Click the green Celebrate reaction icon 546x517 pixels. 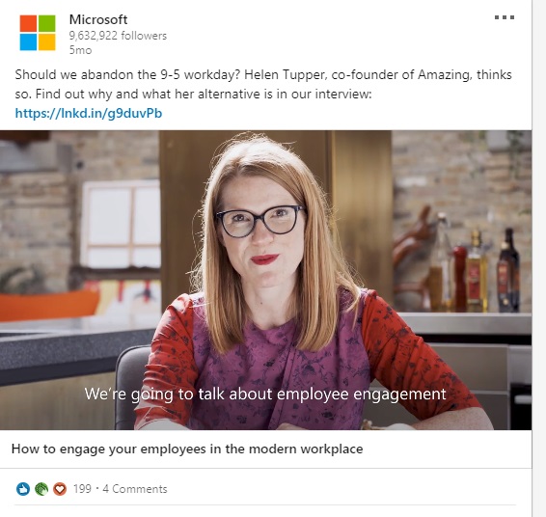tap(41, 489)
